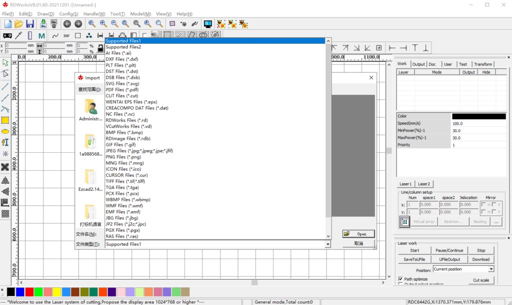512x305 pixels.
Task: Click the horizontal mirror tool icon
Action: pos(5,180)
